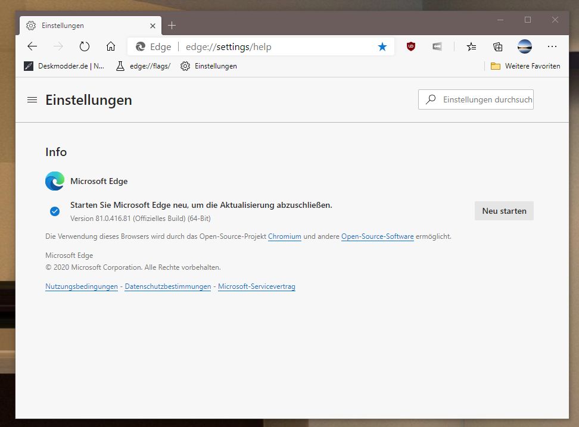The image size is (579, 427).
Task: Open the Nutzungsbedingungen link
Action: point(82,286)
